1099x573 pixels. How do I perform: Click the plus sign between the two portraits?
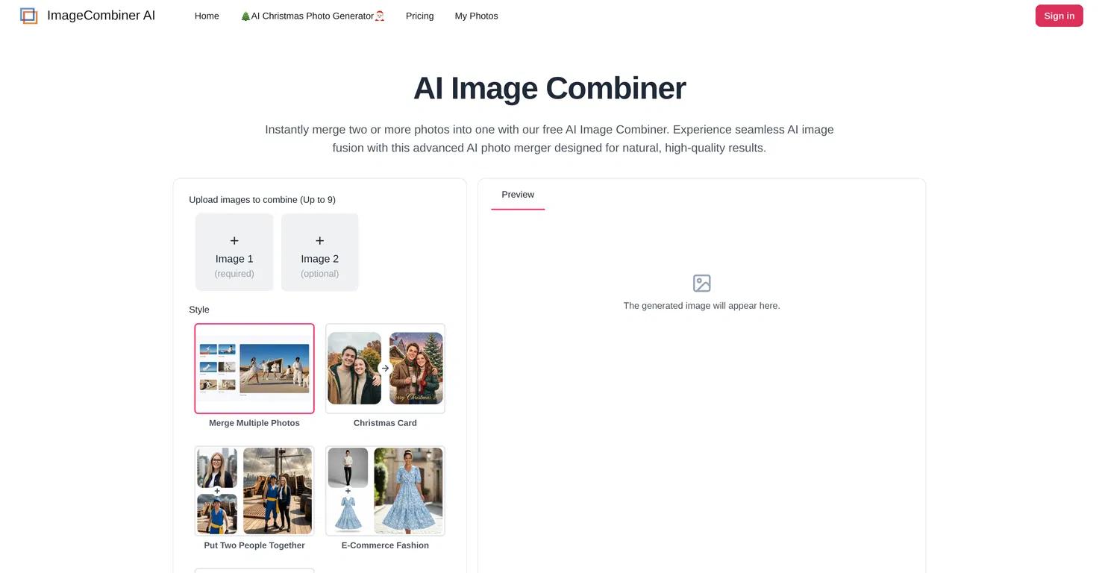pyautogui.click(x=217, y=491)
